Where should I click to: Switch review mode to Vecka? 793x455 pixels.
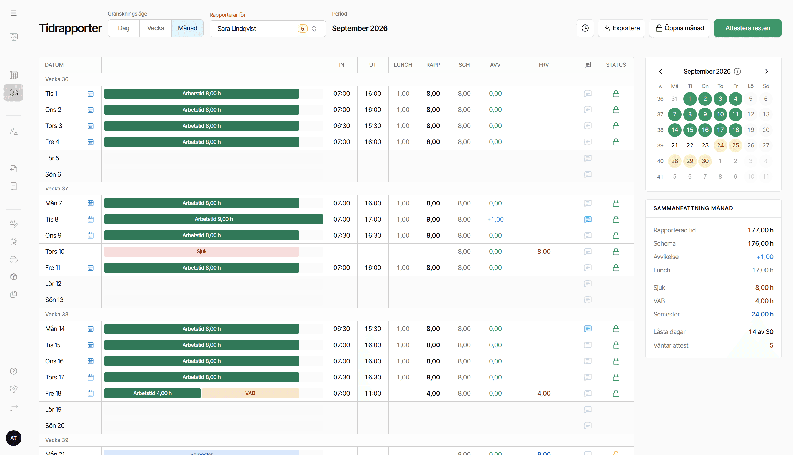[156, 28]
